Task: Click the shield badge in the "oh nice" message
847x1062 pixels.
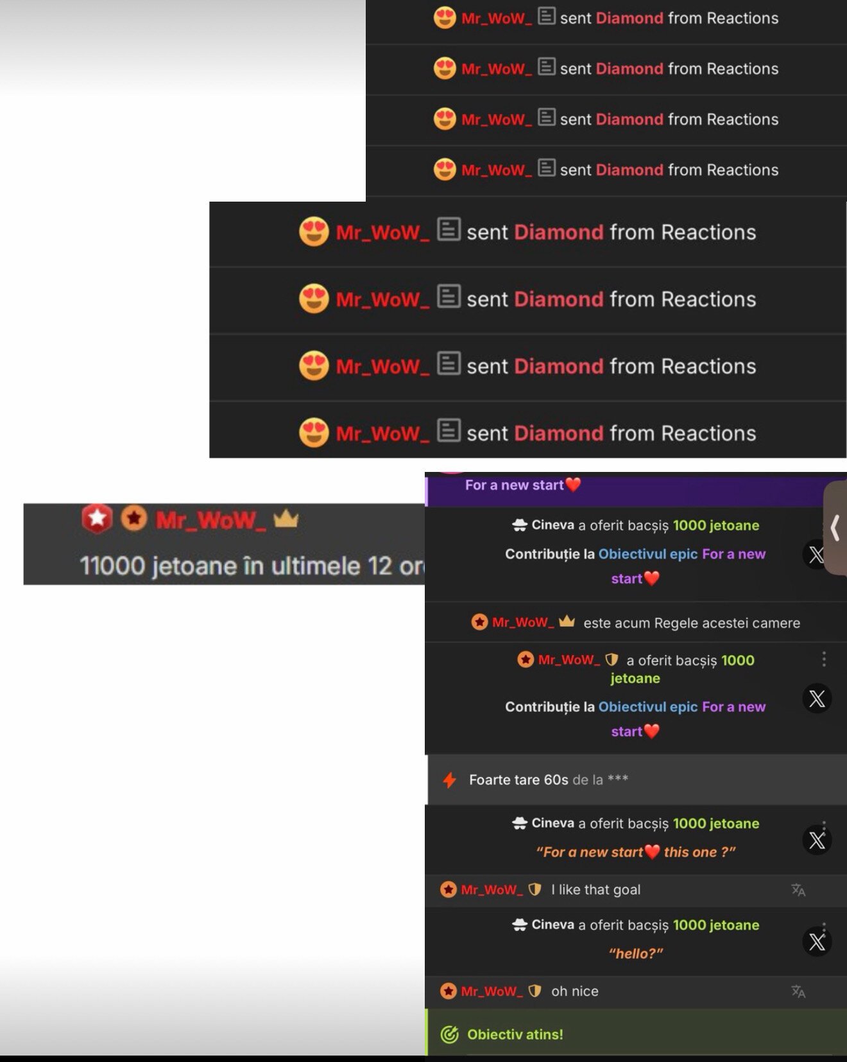Action: pos(535,991)
